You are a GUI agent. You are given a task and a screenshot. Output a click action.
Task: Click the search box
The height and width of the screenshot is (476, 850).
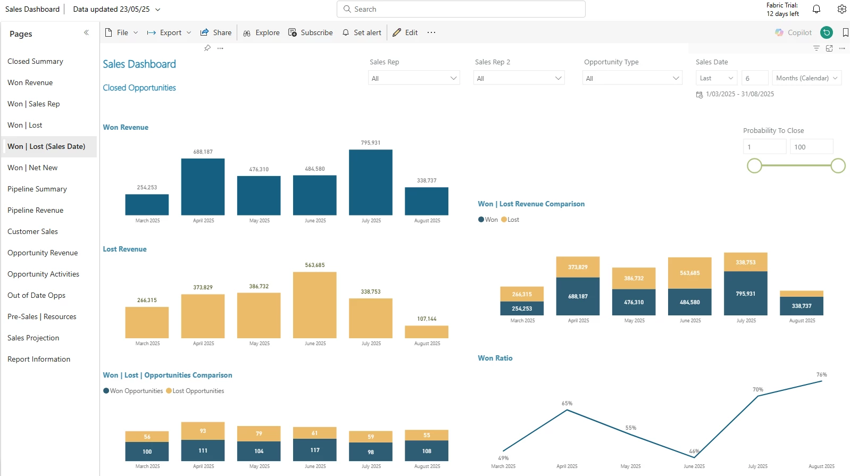click(461, 9)
